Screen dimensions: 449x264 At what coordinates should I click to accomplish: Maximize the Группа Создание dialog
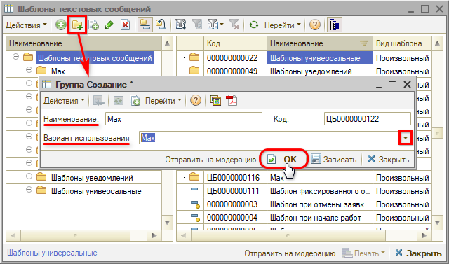click(392, 84)
